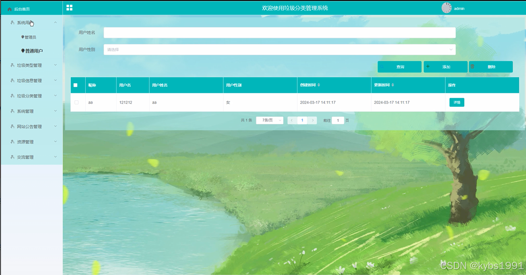Screen dimensions: 526x275
Task: Click the trash icon in the 删除 button
Action: tap(472, 66)
